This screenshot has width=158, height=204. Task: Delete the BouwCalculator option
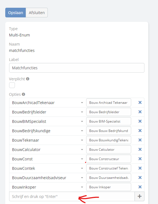point(140,149)
